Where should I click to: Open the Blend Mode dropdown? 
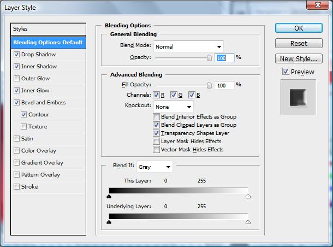188,46
